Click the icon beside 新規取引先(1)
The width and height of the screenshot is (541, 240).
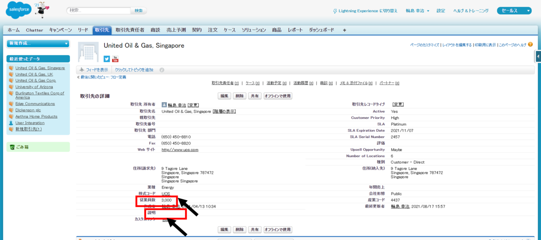tap(11, 129)
